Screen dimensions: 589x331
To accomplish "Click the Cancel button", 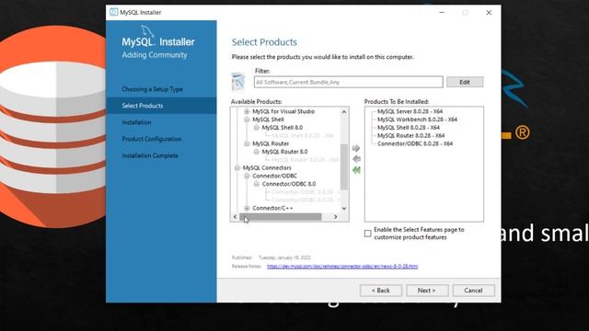I will (x=473, y=291).
